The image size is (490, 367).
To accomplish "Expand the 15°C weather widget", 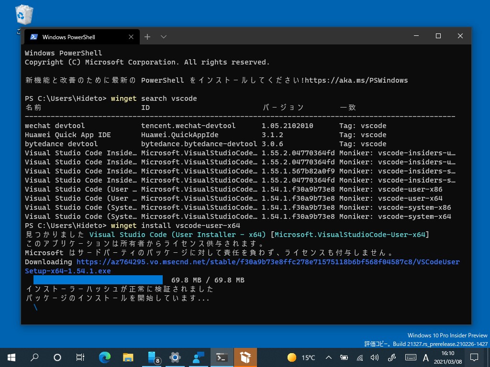I will (301, 357).
